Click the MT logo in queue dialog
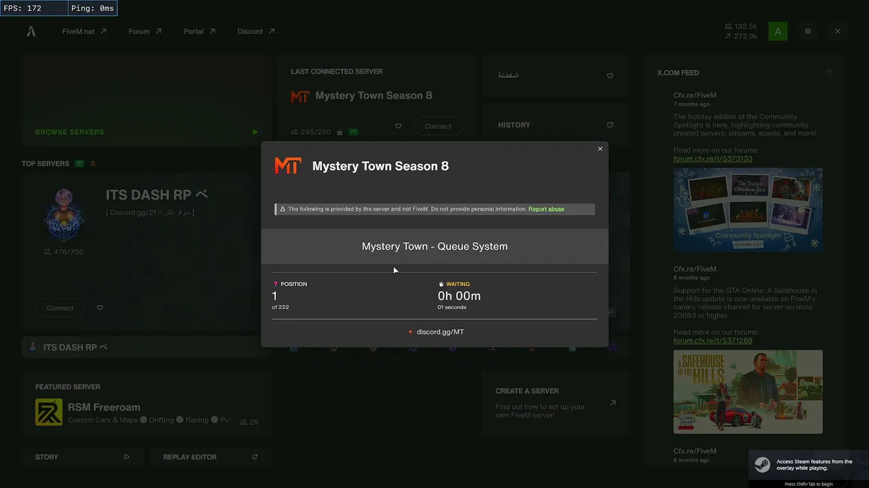This screenshot has height=488, width=869. pyautogui.click(x=287, y=166)
